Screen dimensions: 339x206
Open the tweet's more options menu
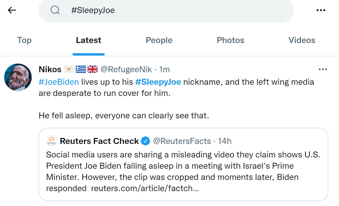coord(323,69)
